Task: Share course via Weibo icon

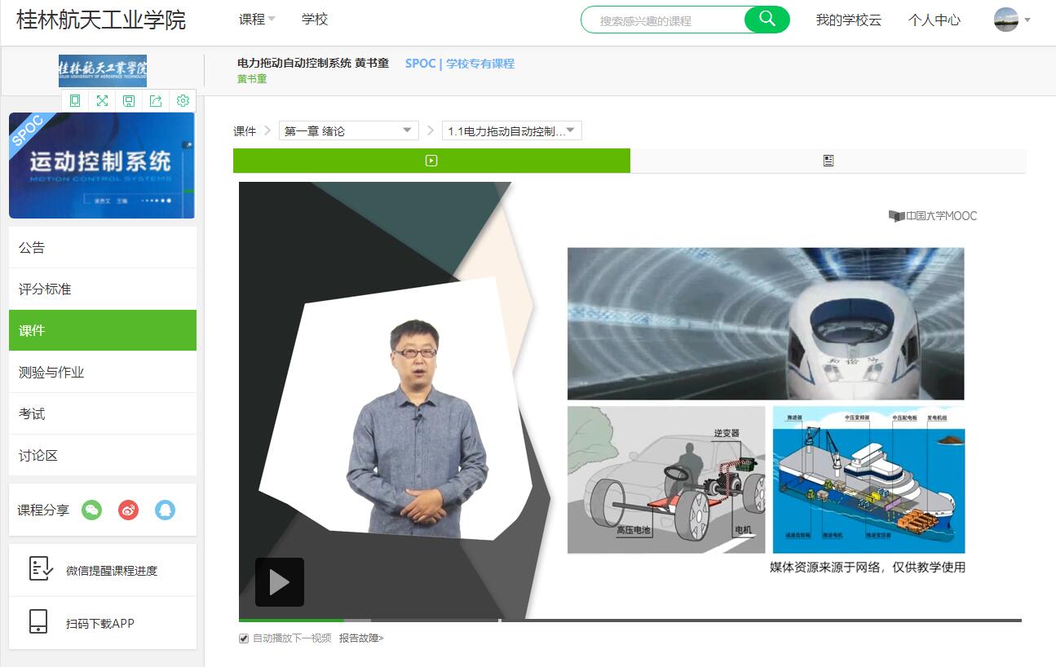Action: point(129,510)
